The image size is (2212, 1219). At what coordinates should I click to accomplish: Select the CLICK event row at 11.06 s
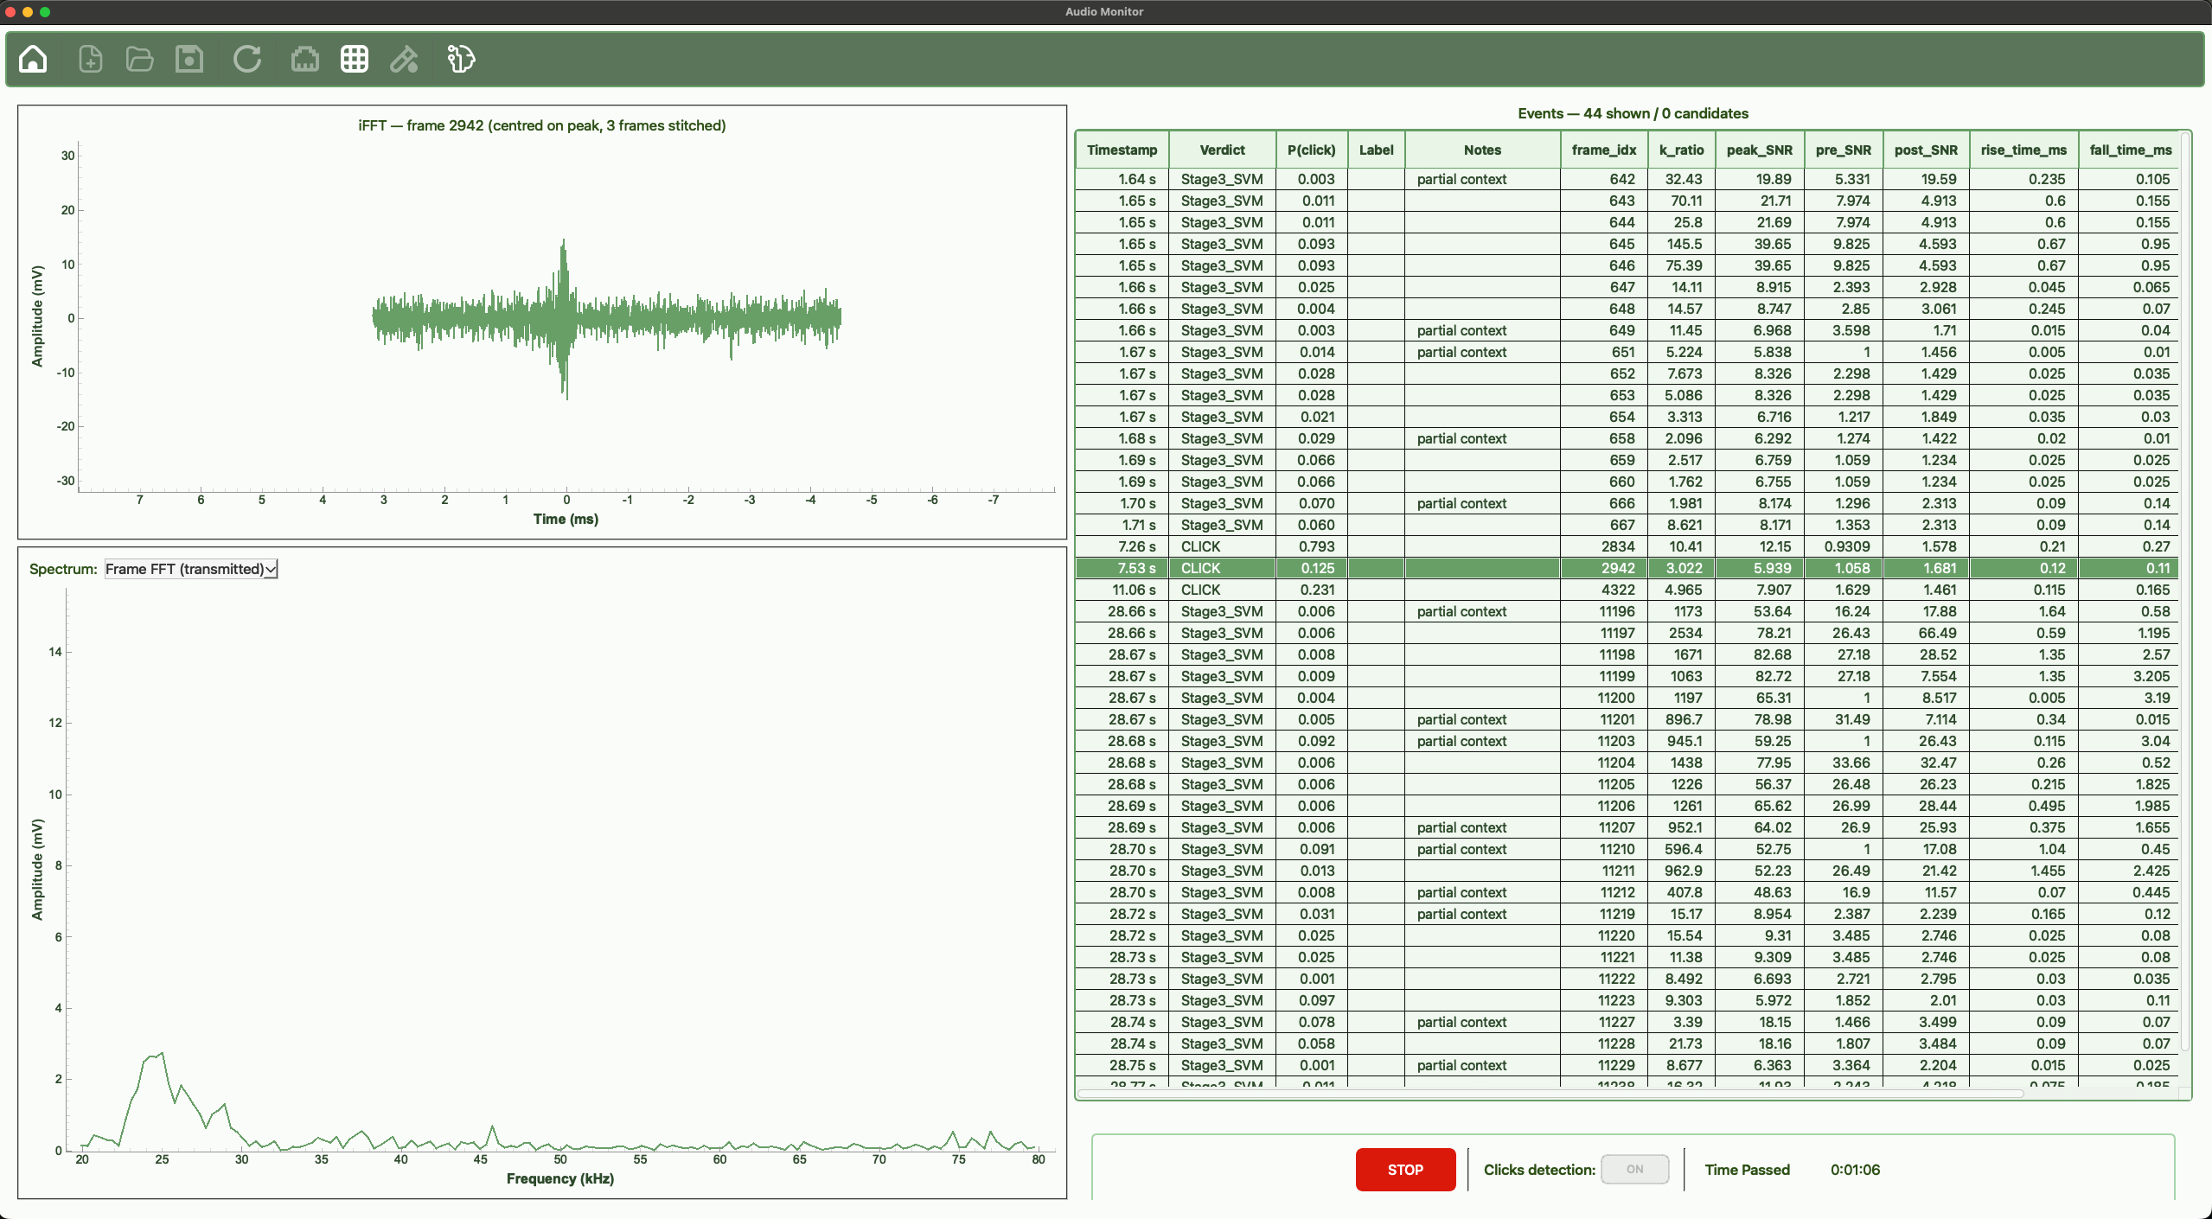point(1627,590)
